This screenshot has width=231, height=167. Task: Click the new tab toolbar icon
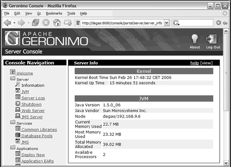68,23
